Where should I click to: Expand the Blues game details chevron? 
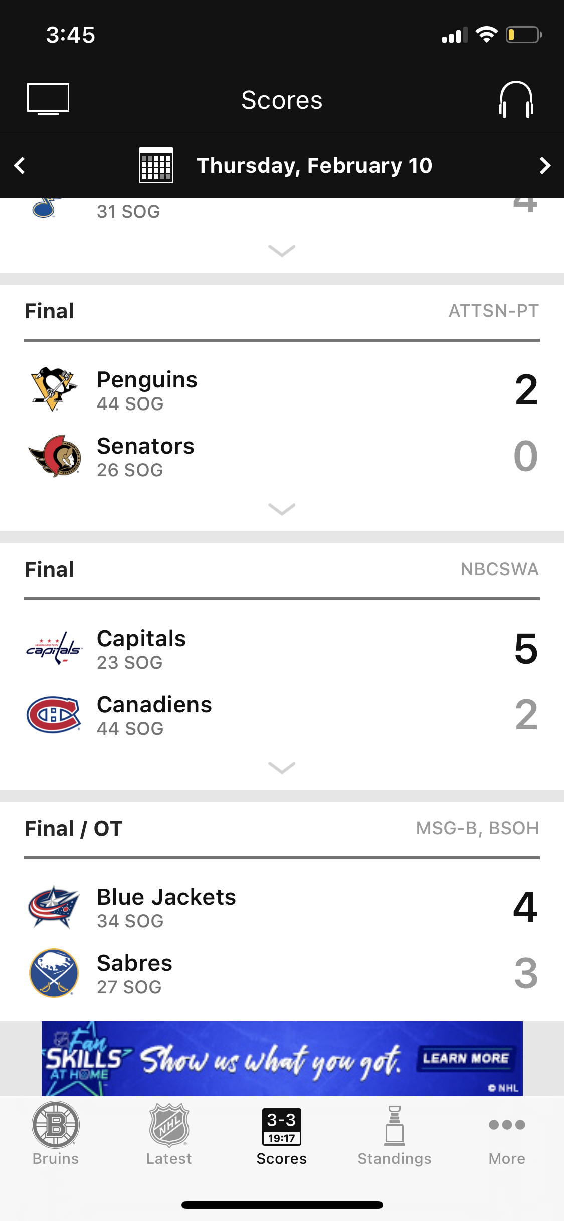tap(282, 251)
